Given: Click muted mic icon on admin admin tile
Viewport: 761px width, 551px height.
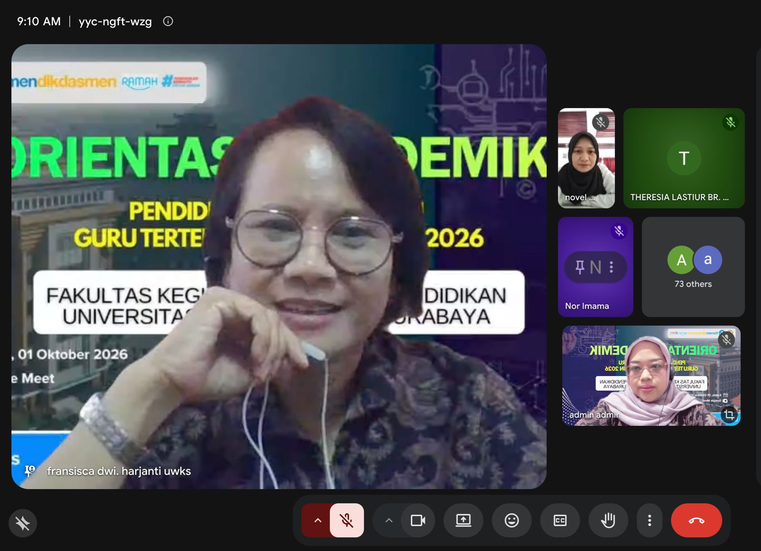Looking at the screenshot, I should (x=726, y=340).
